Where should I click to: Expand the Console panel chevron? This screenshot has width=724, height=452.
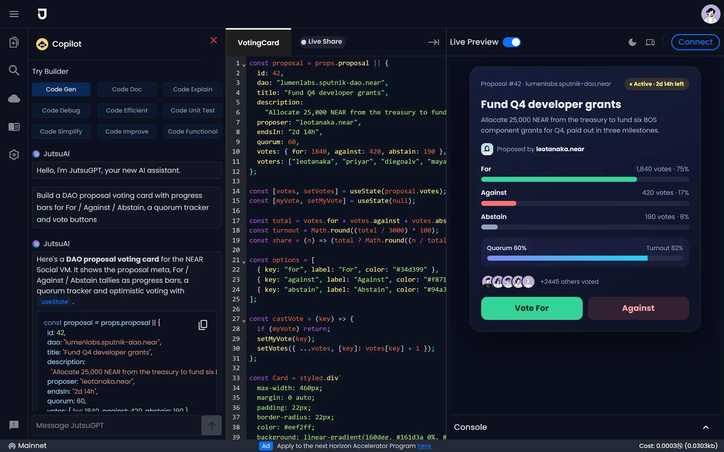(x=706, y=427)
